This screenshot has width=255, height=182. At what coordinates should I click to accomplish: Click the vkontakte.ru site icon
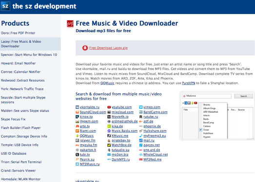coord(77,107)
